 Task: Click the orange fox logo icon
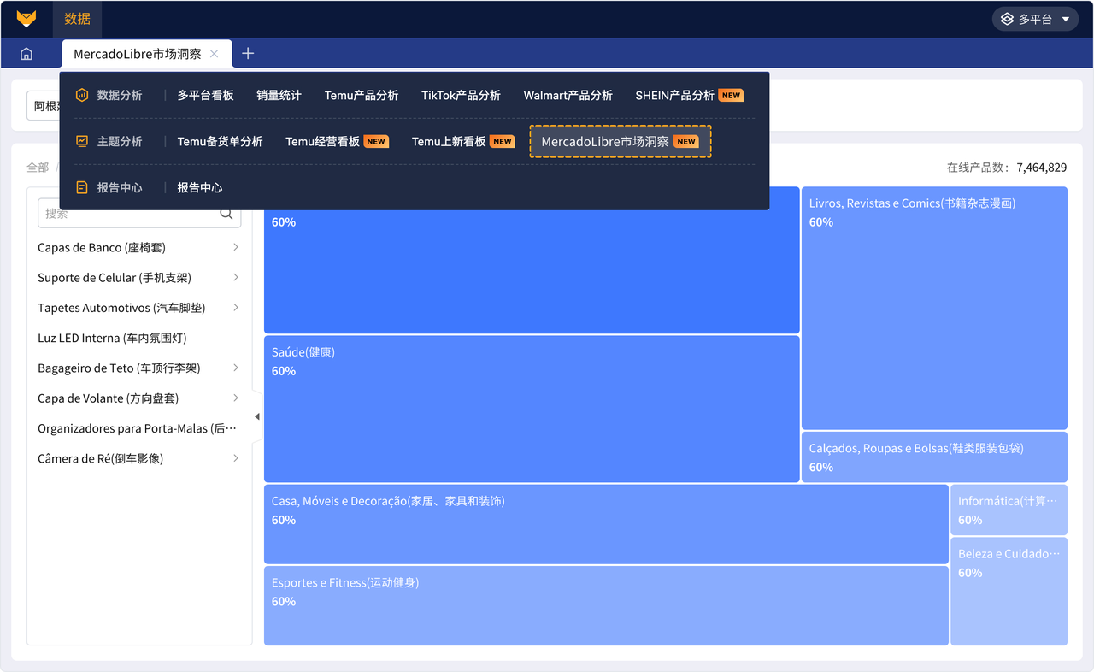click(x=26, y=19)
